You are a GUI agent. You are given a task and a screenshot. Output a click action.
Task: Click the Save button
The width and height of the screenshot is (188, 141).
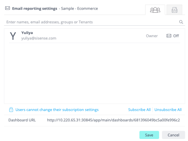pos(149,135)
